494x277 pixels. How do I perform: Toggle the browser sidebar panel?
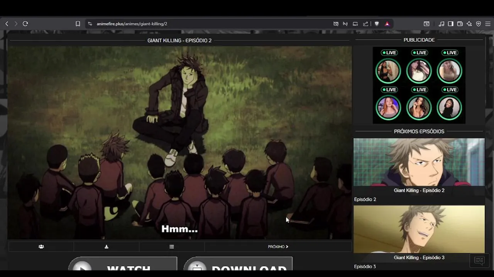(451, 24)
